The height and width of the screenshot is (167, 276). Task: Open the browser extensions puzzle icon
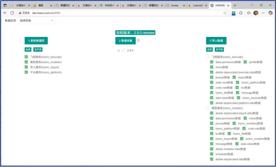tap(241, 13)
